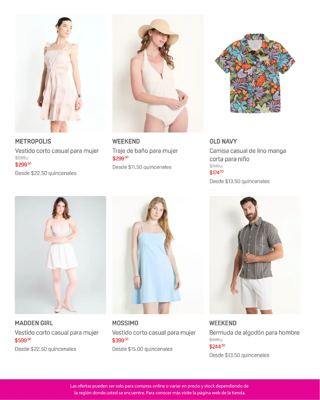The width and height of the screenshot is (320, 400).
Task: Open the Weekend white swimsuit photo
Action: click(x=158, y=73)
